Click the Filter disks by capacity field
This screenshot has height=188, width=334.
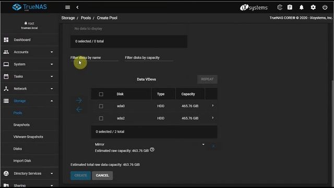(149, 58)
